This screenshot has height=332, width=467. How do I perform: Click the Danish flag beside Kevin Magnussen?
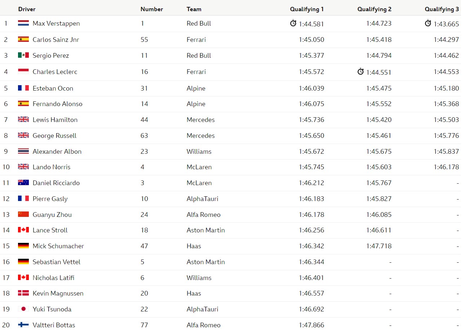(23, 293)
